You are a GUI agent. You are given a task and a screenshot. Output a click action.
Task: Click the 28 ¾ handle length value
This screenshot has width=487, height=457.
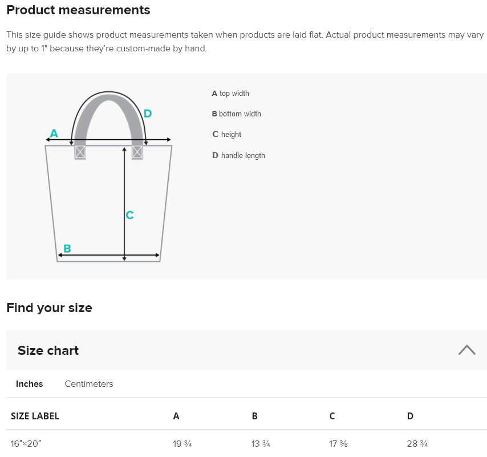tap(417, 444)
